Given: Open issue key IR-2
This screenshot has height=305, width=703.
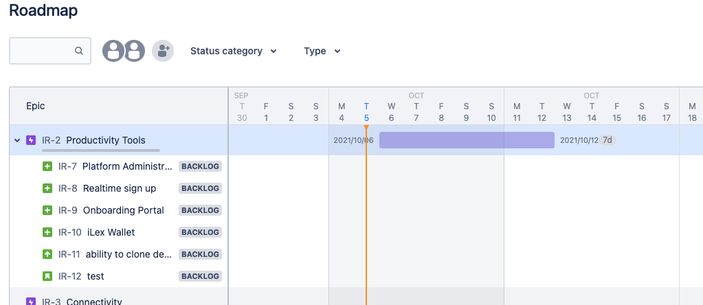Looking at the screenshot, I should [x=51, y=140].
